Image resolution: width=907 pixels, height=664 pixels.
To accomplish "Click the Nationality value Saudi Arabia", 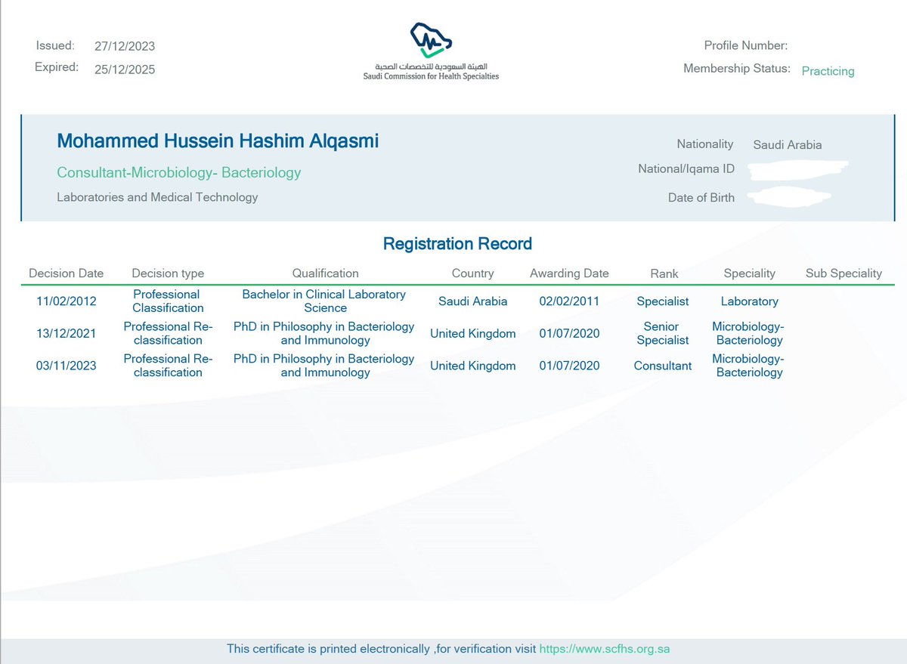I will [788, 145].
